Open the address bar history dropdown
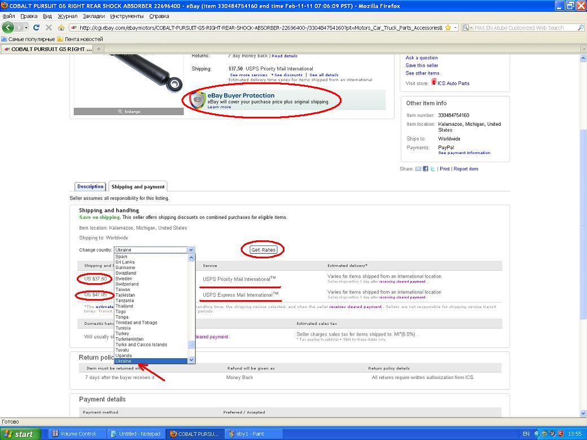This screenshot has width=587, height=440. click(x=455, y=28)
